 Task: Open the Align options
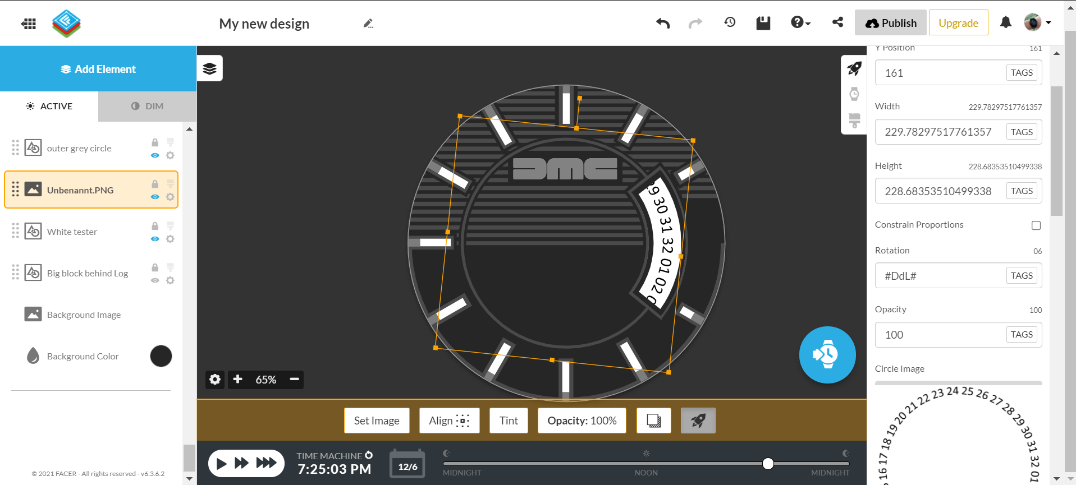coord(449,421)
